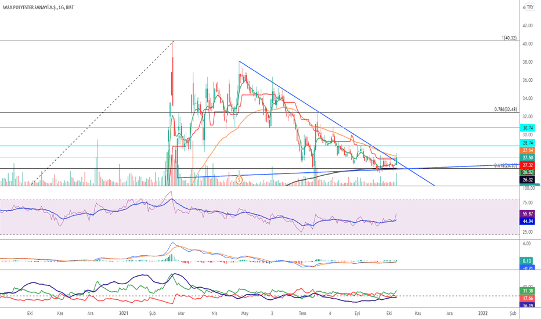Click the 25.00 RSI axis tick
541x319 pixels.
point(528,232)
